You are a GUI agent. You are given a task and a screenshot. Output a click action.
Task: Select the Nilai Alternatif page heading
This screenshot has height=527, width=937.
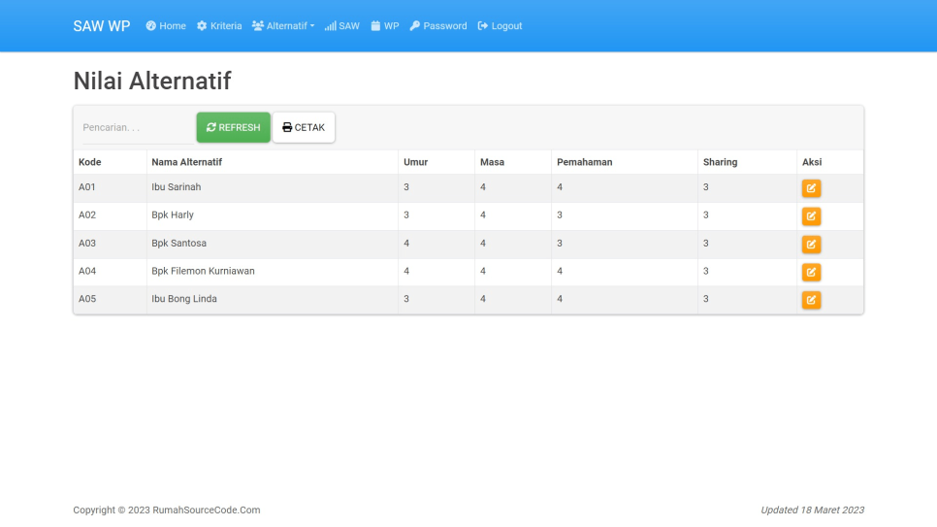(x=151, y=81)
